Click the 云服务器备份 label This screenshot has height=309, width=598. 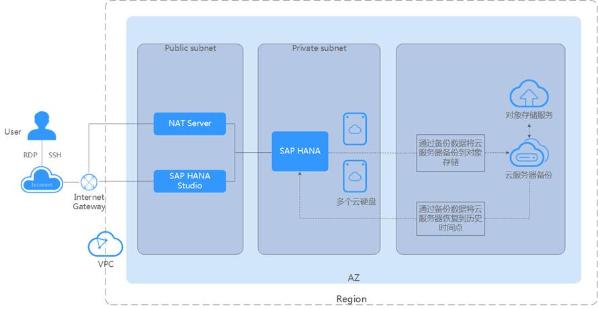click(529, 176)
